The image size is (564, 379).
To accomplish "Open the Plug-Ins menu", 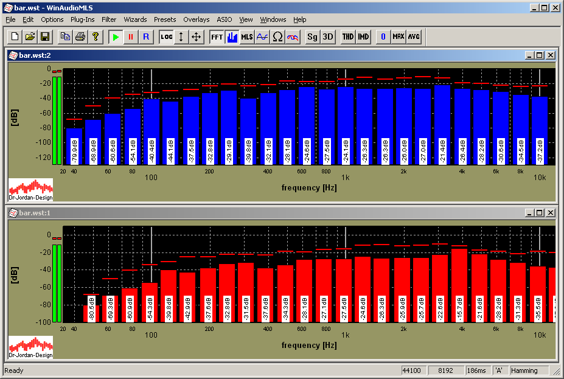I will (x=82, y=19).
